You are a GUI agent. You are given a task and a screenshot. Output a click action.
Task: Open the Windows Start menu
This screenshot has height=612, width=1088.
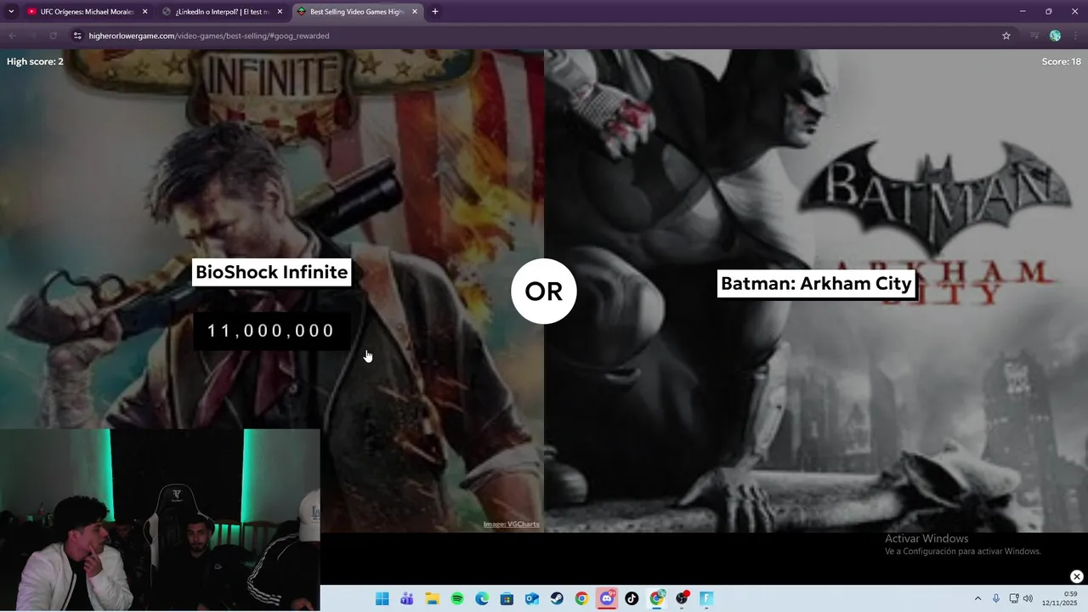point(382,598)
